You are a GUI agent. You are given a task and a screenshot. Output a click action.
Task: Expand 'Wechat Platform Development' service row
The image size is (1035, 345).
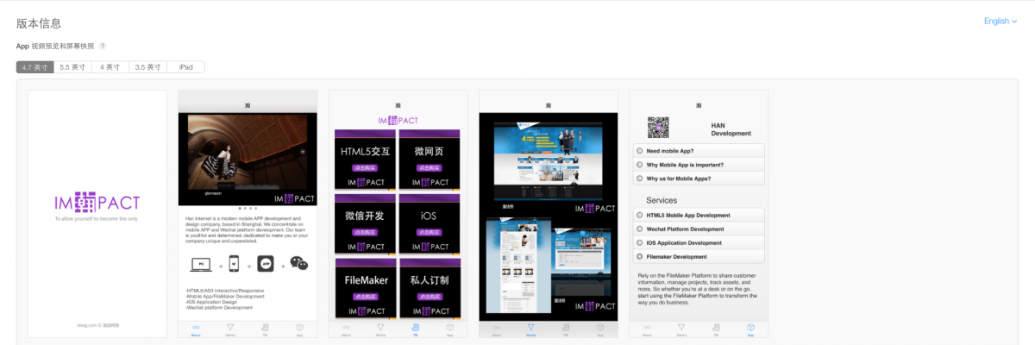(698, 229)
